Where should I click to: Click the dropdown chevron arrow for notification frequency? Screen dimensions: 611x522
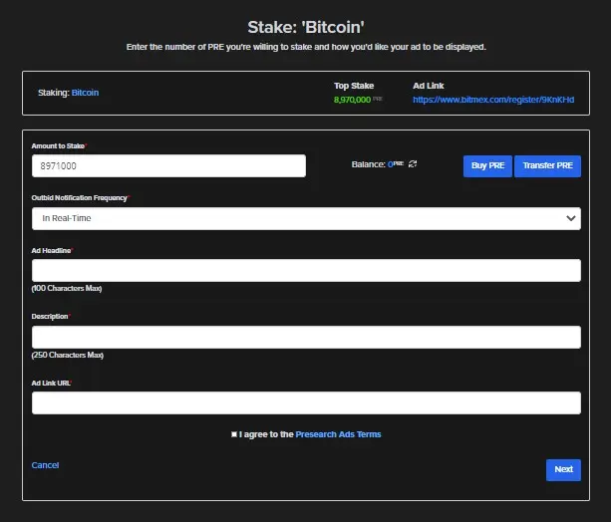click(571, 218)
